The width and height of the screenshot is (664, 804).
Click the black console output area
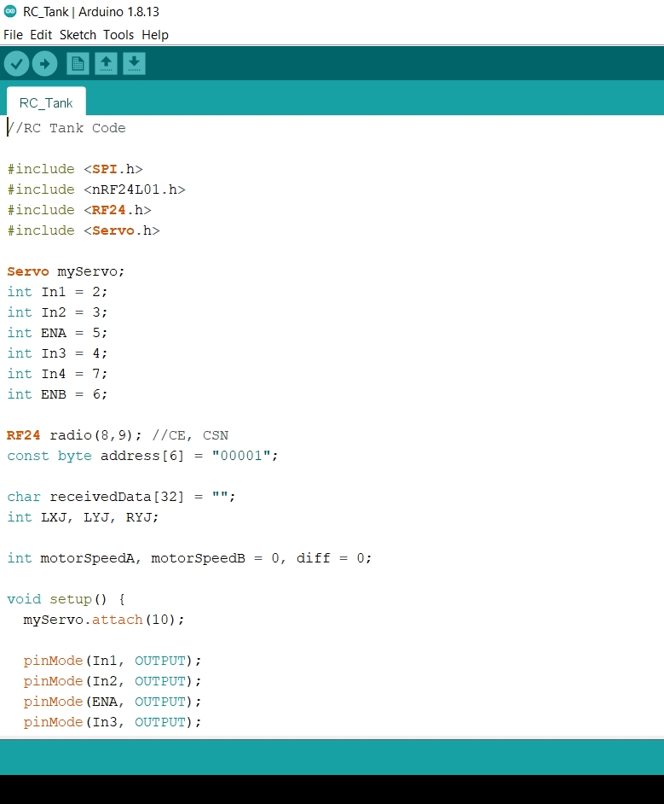click(332, 789)
